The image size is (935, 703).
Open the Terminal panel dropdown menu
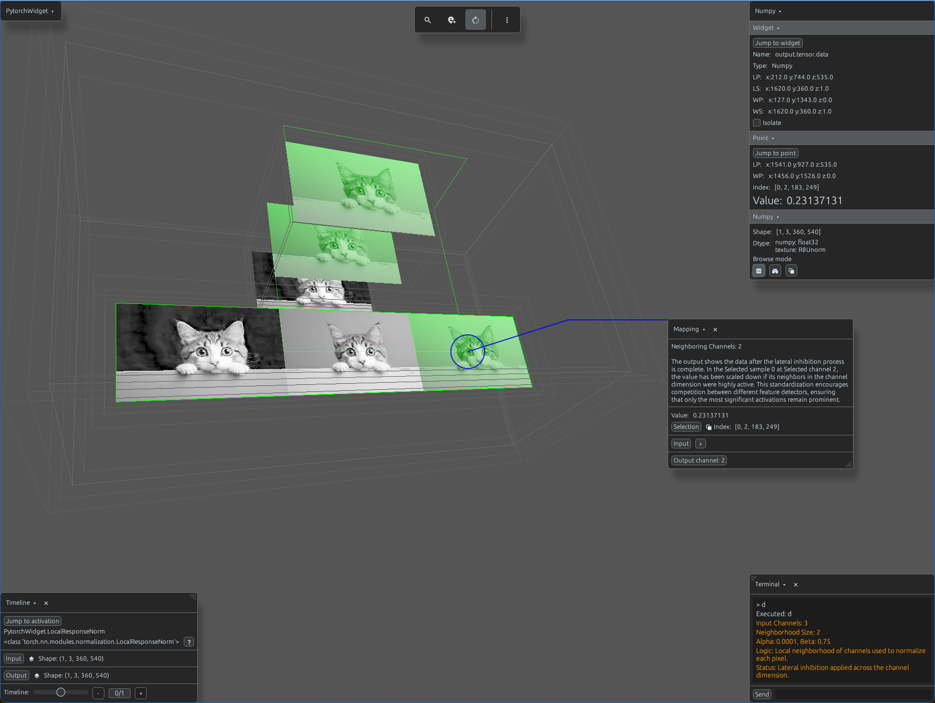[x=770, y=585]
